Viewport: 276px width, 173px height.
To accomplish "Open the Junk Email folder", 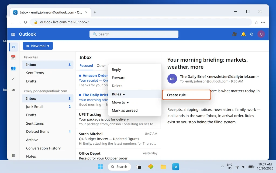I will (47, 107).
